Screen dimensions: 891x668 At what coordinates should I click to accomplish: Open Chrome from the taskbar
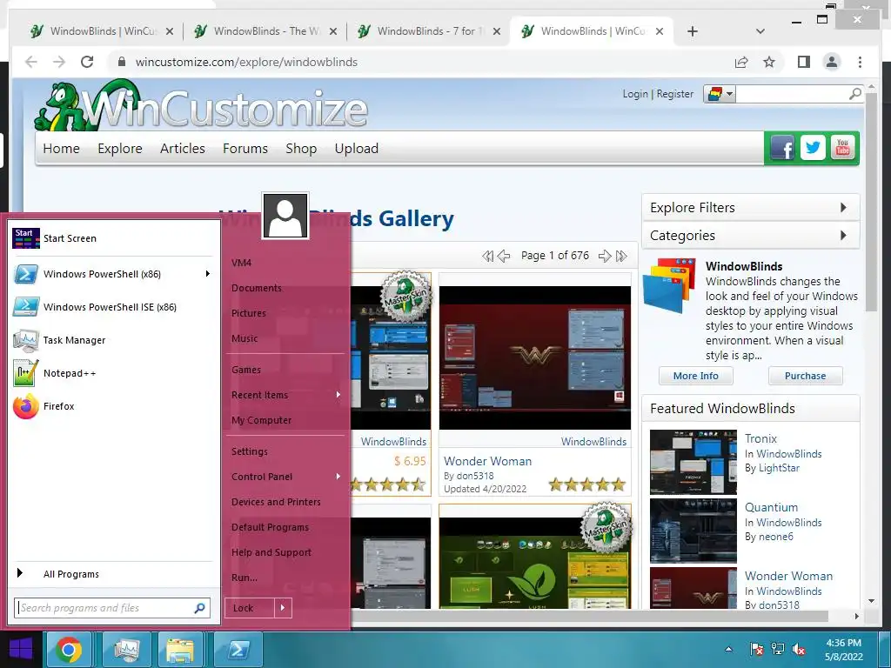68,650
